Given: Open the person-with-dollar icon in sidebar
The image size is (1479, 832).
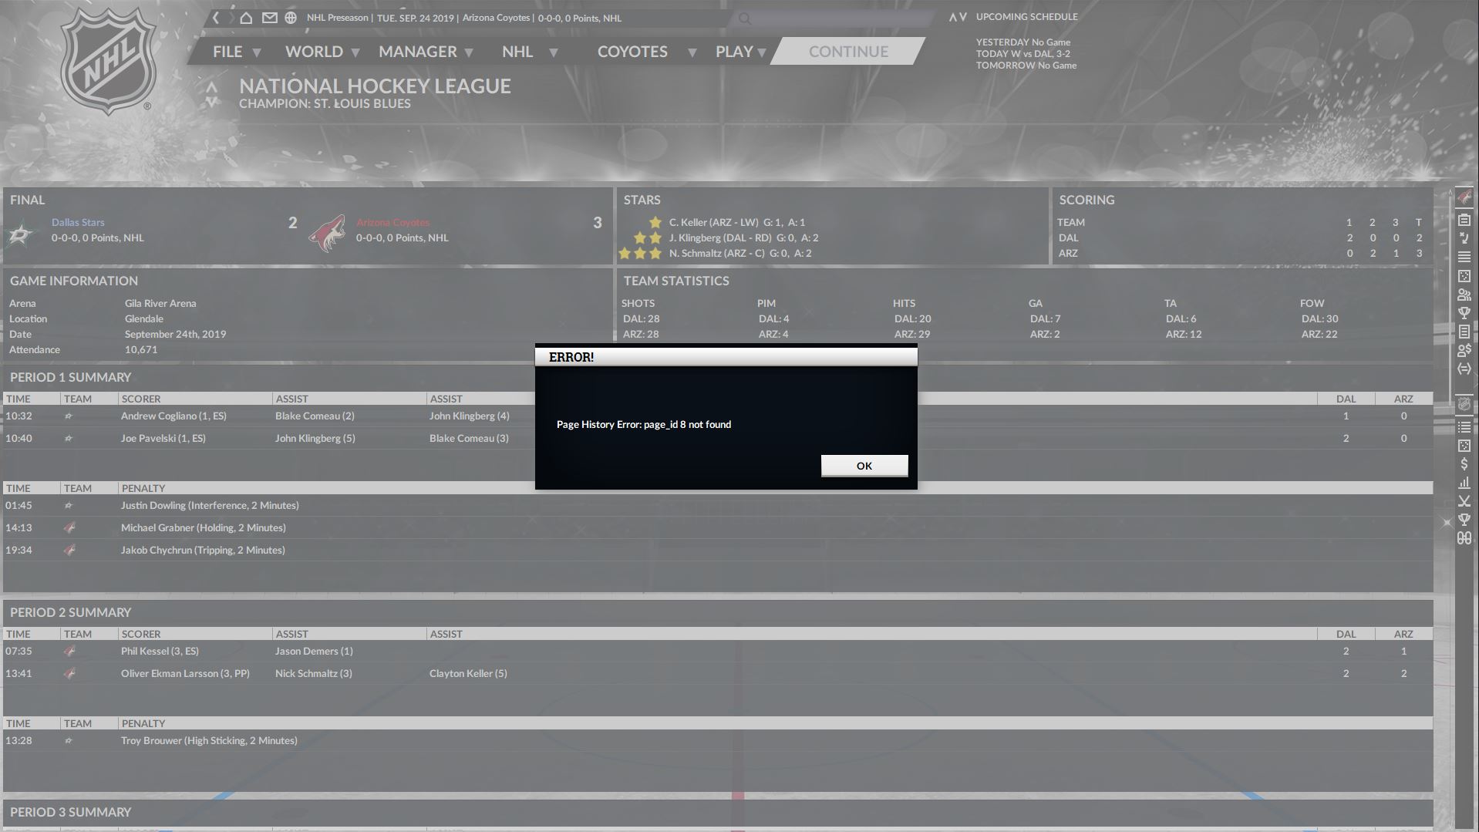Looking at the screenshot, I should tap(1464, 350).
